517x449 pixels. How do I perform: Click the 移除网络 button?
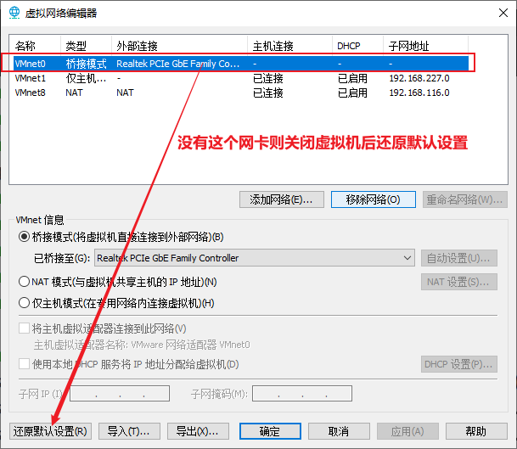tap(373, 199)
